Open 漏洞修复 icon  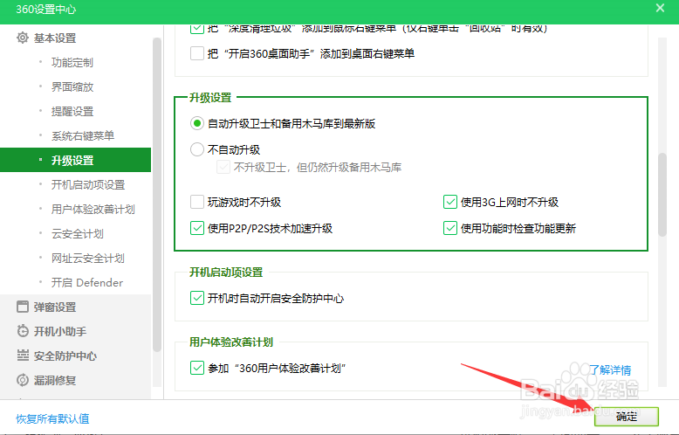pyautogui.click(x=23, y=380)
